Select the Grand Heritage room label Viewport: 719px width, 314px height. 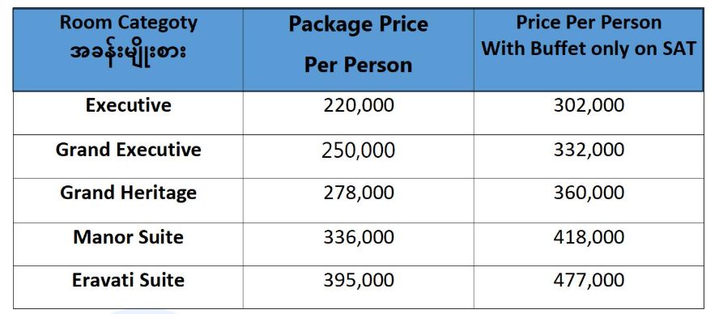(129, 193)
